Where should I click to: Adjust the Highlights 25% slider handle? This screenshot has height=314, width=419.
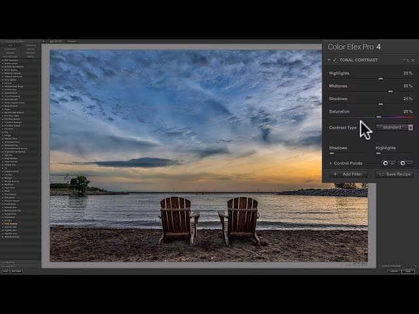pos(380,78)
